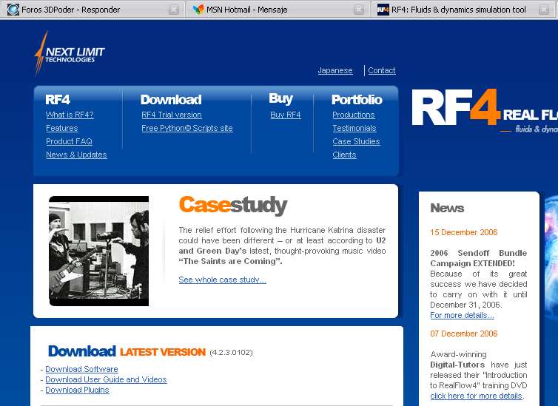Viewport: 558px width, 406px height.
Task: Follow the Buy RF4 link
Action: [x=286, y=115]
